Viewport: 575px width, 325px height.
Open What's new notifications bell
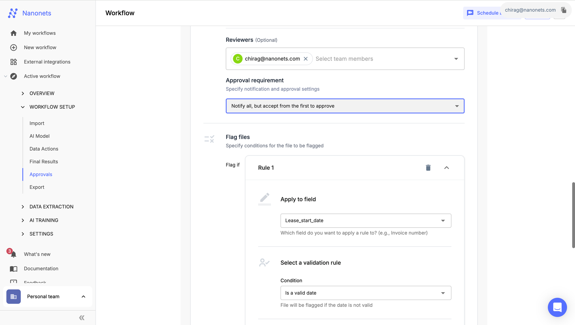pyautogui.click(x=14, y=254)
